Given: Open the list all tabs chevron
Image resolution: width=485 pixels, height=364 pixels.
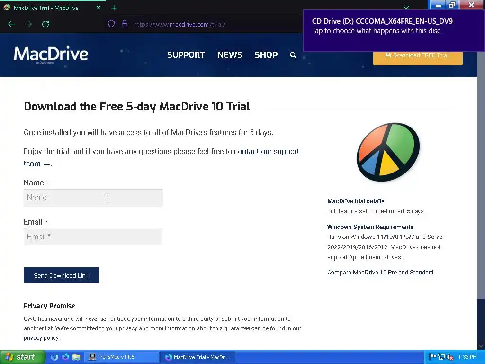Looking at the screenshot, I should 406,8.
